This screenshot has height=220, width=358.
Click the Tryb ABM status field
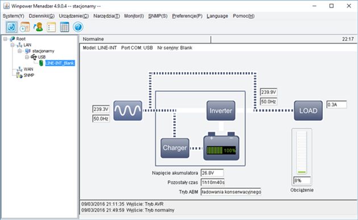pyautogui.click(x=231, y=192)
